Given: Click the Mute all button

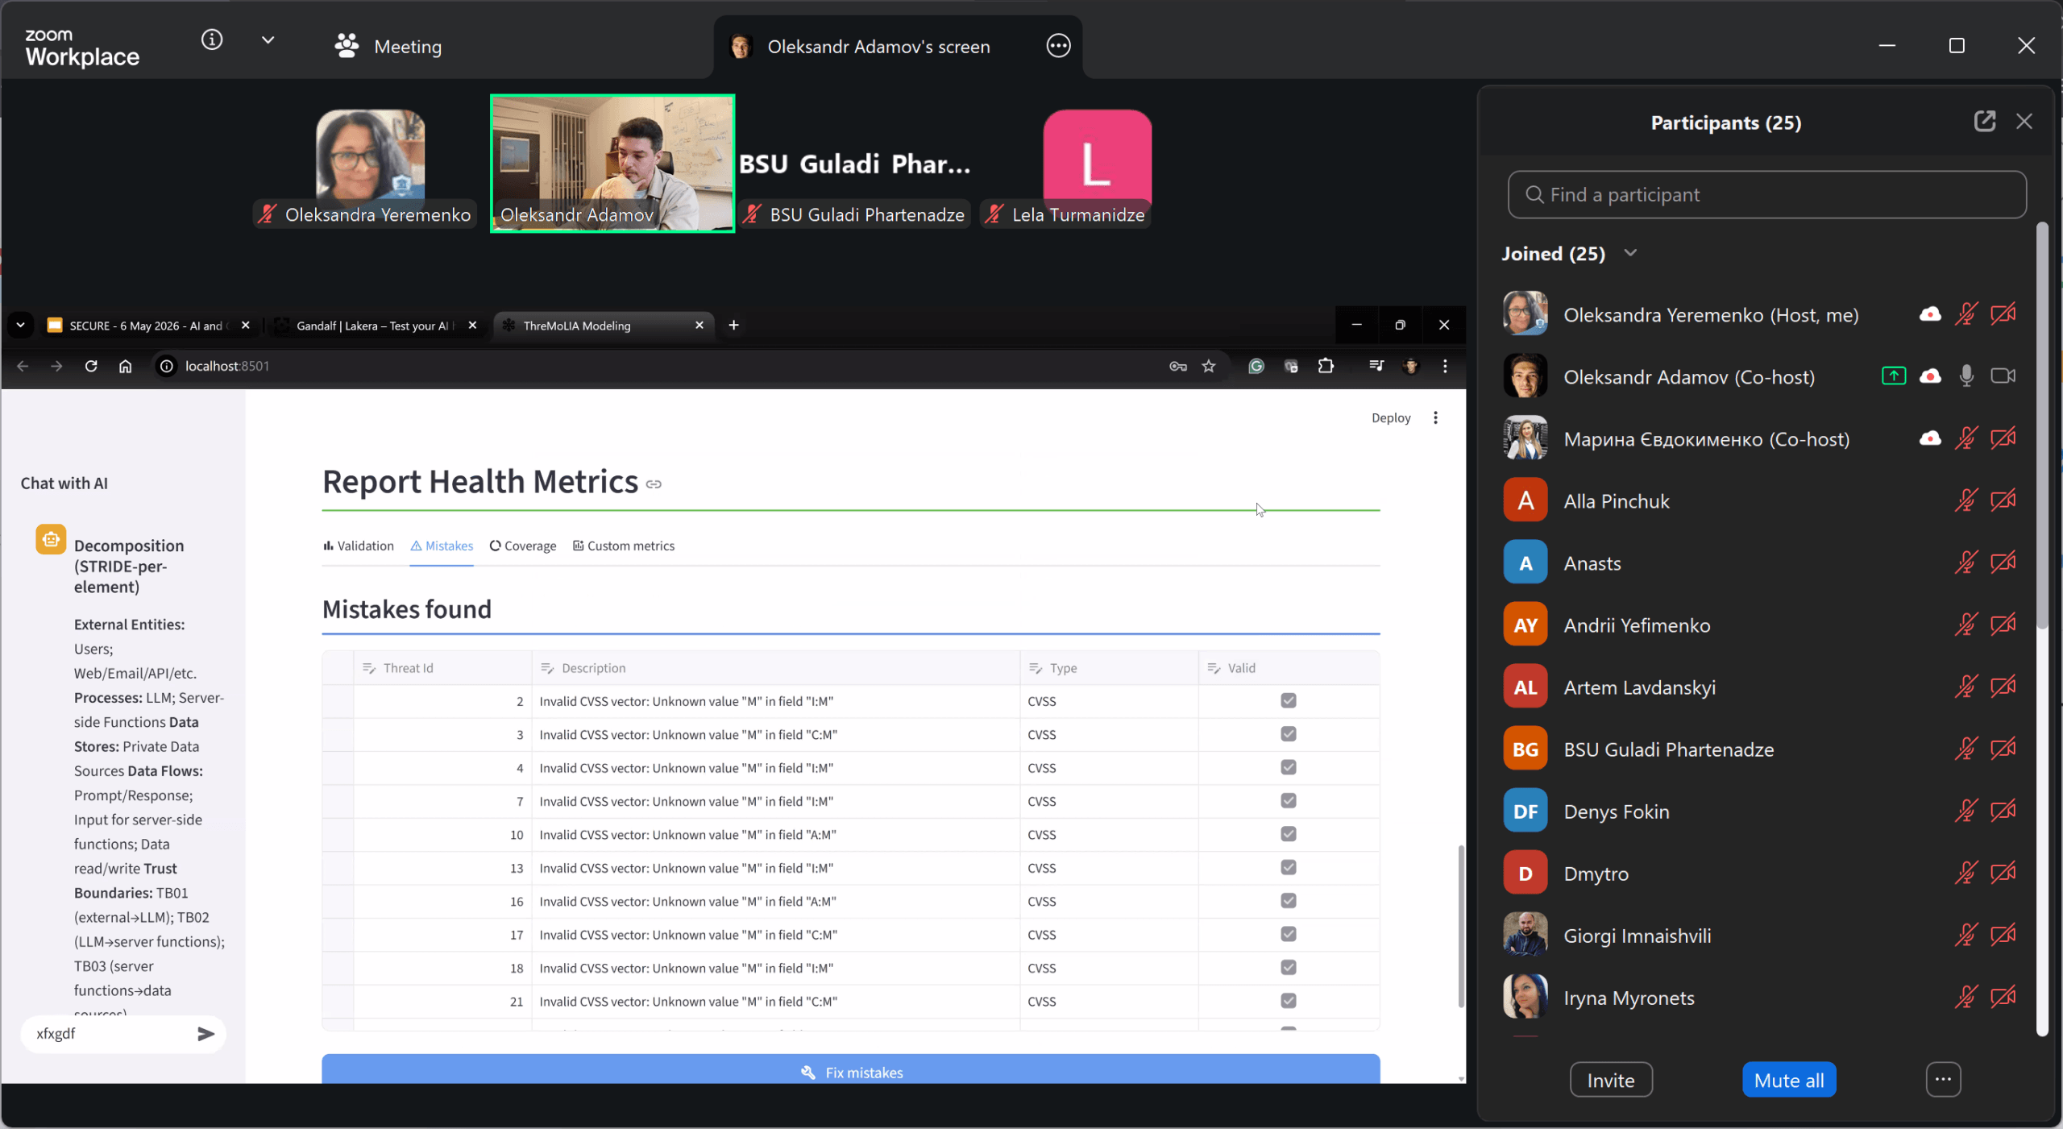Looking at the screenshot, I should pyautogui.click(x=1788, y=1081).
